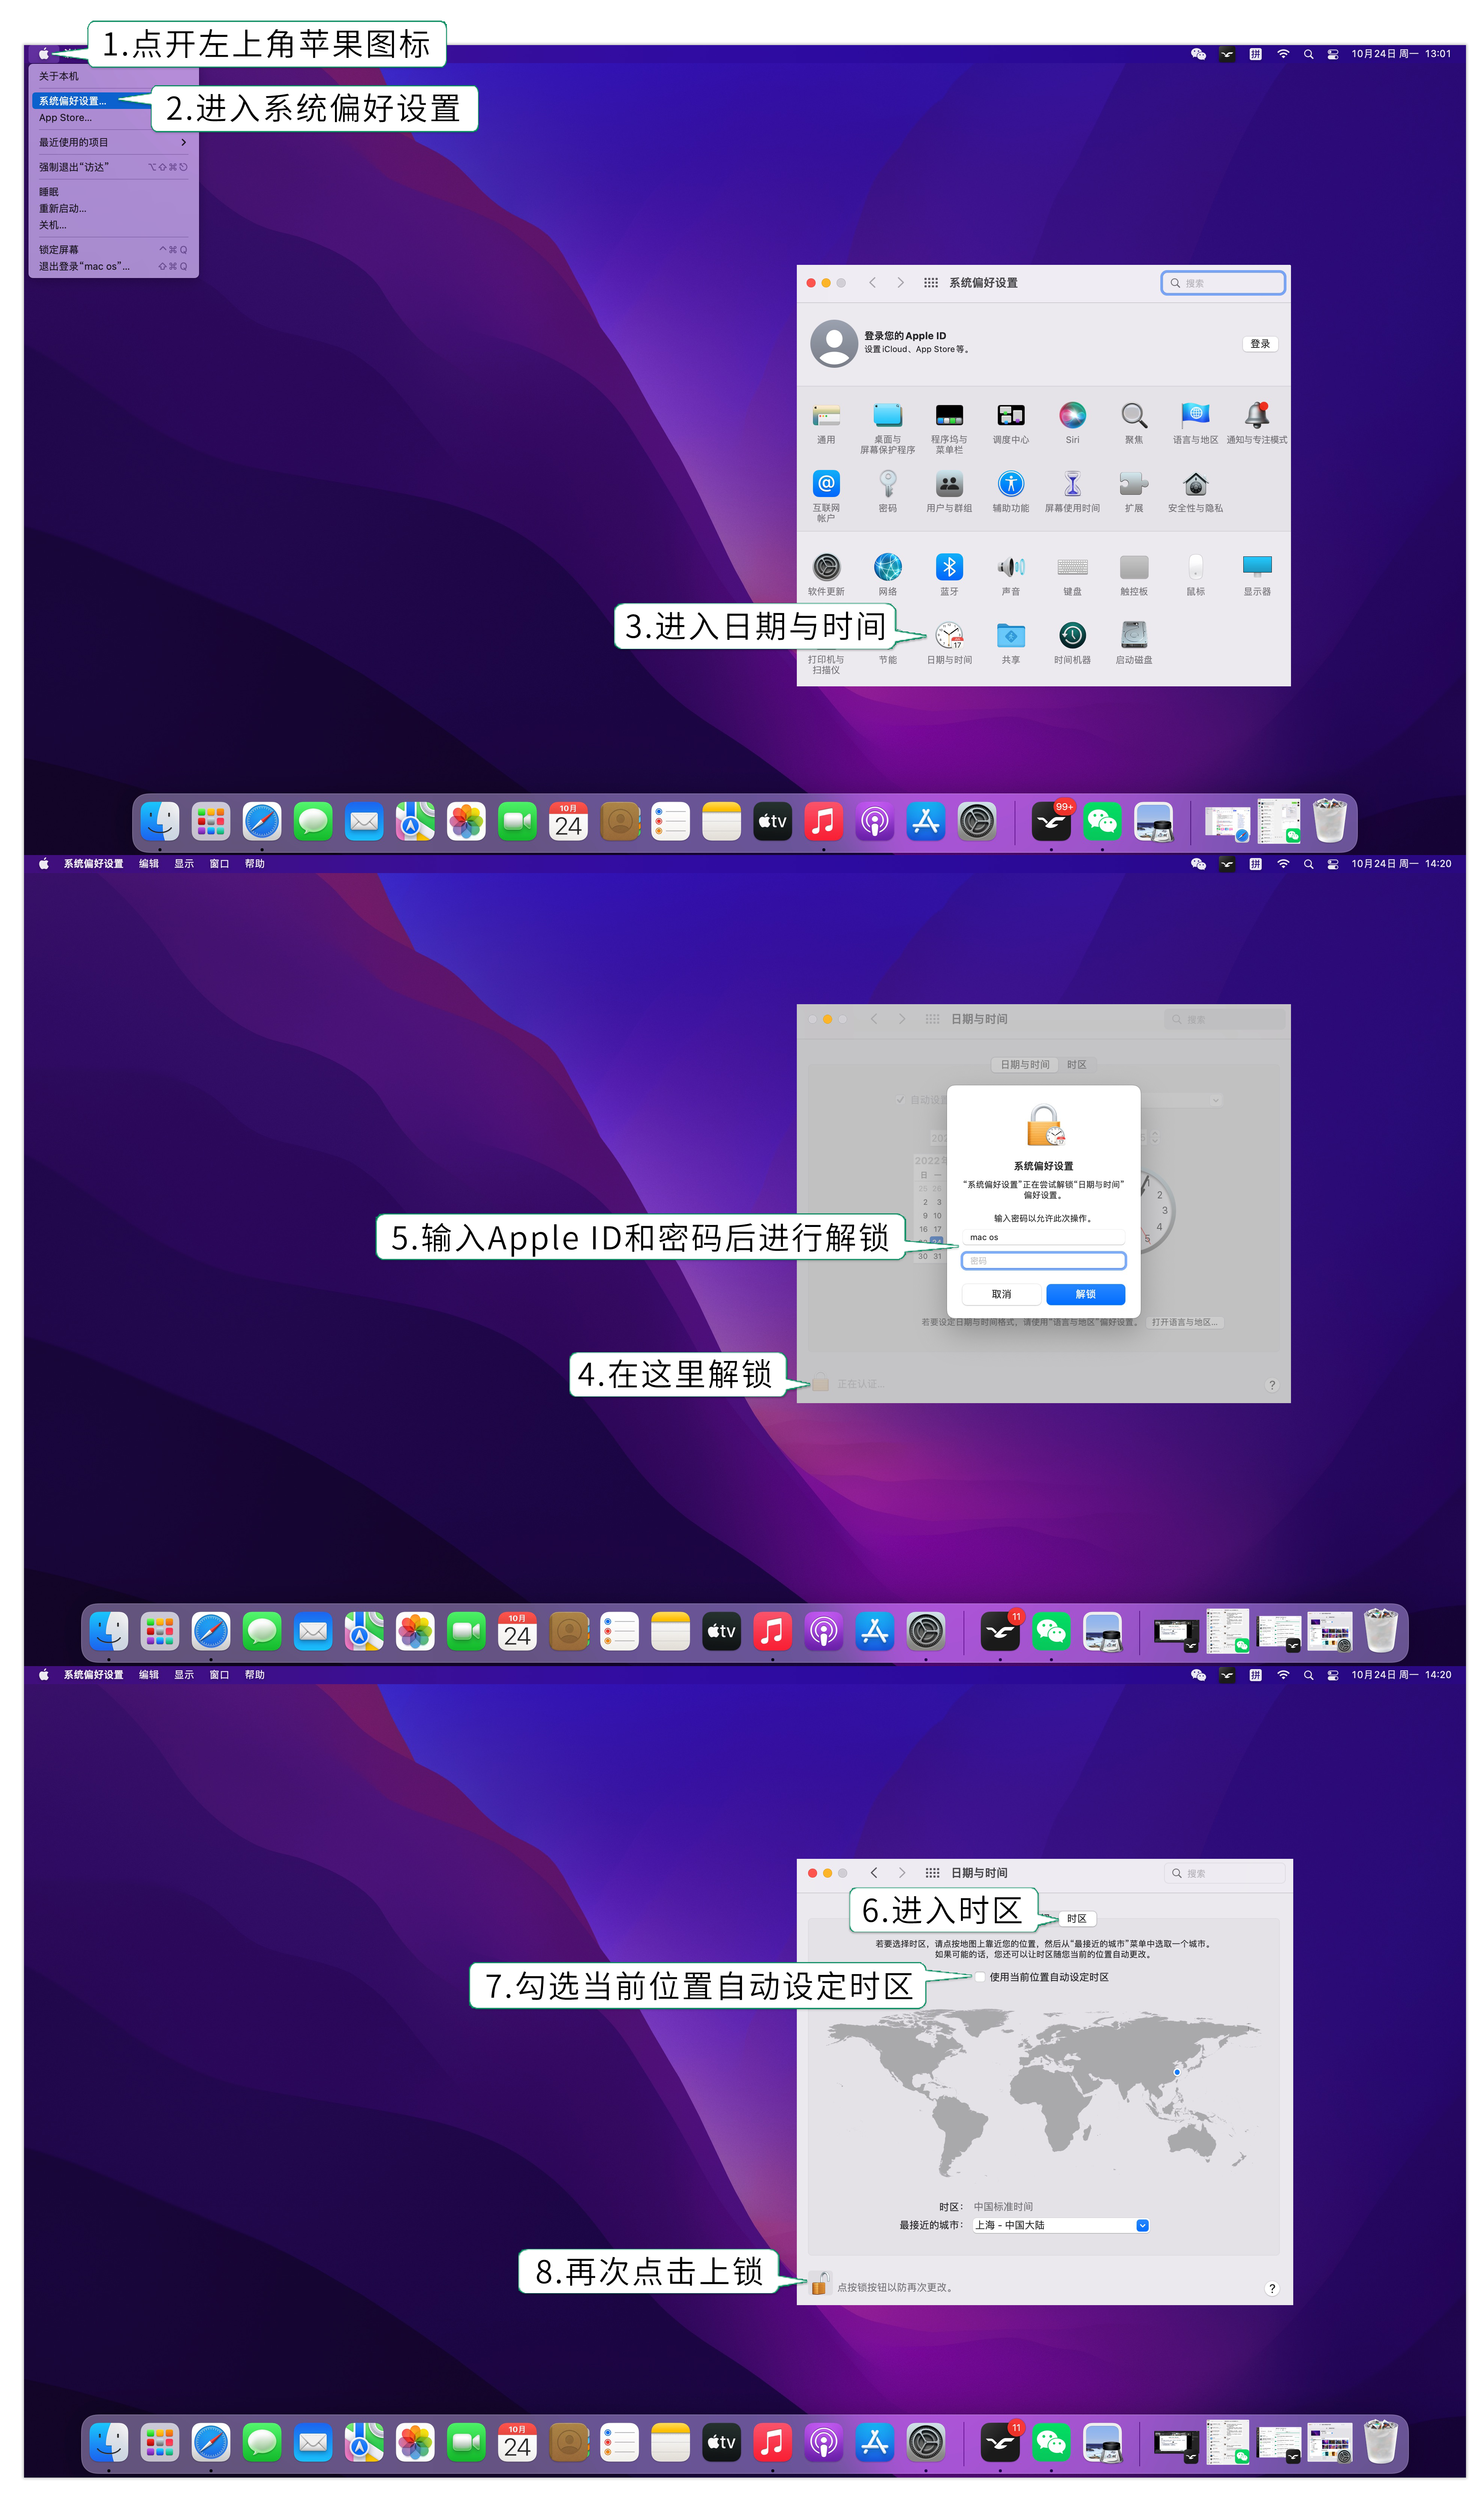Open 日期与时间 clock icon in System Preferences
This screenshot has width=1484, height=2508.
pyautogui.click(x=949, y=635)
